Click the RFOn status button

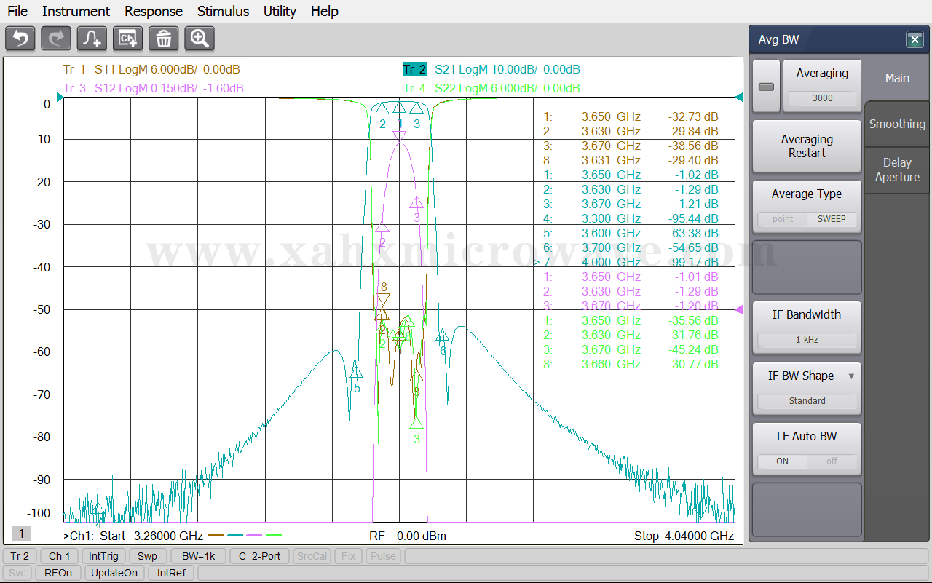click(x=58, y=573)
